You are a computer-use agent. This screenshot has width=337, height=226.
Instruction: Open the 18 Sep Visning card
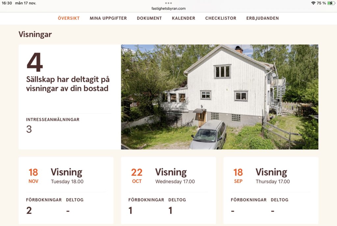(271, 190)
